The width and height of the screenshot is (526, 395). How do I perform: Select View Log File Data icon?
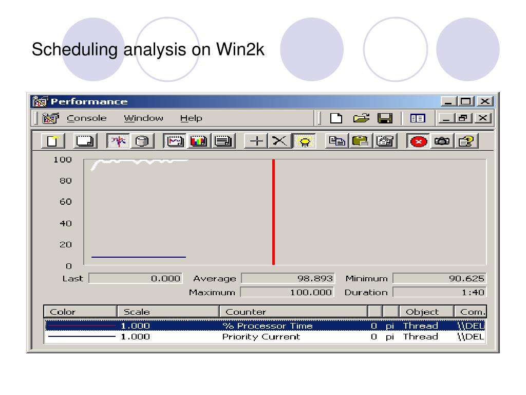[x=142, y=141]
